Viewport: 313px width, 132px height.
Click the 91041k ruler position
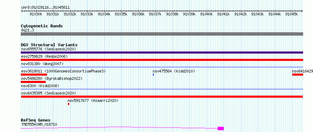pyautogui.click(x=224, y=14)
